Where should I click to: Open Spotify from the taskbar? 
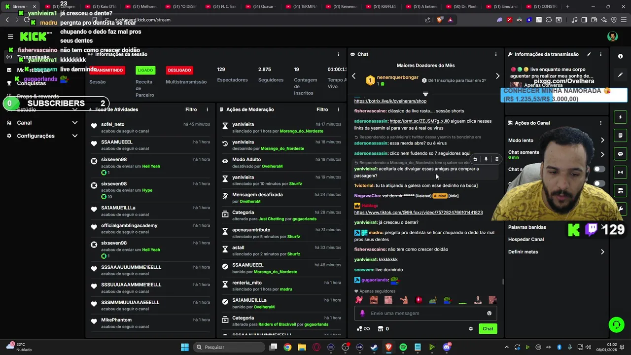click(403, 347)
